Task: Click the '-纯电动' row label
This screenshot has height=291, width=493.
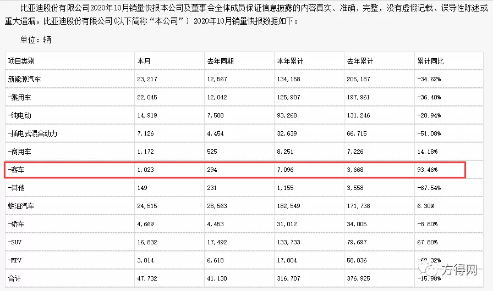Action: click(x=19, y=115)
